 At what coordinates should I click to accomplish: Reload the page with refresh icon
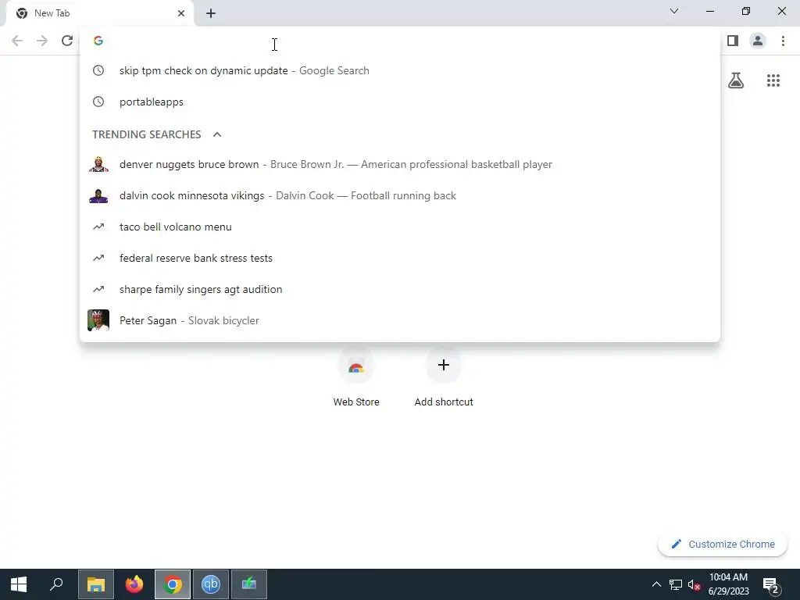pyautogui.click(x=67, y=41)
